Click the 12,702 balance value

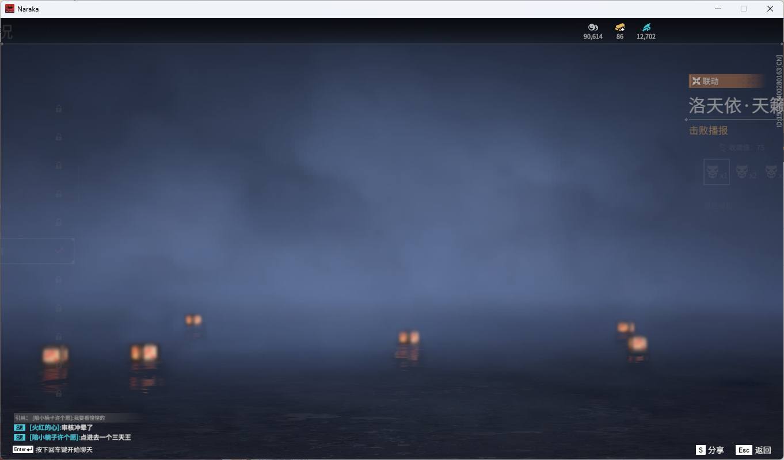click(646, 36)
